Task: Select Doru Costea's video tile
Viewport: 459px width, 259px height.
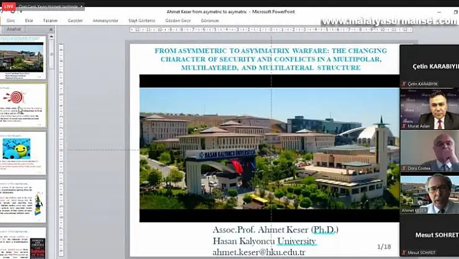Action: (429, 151)
